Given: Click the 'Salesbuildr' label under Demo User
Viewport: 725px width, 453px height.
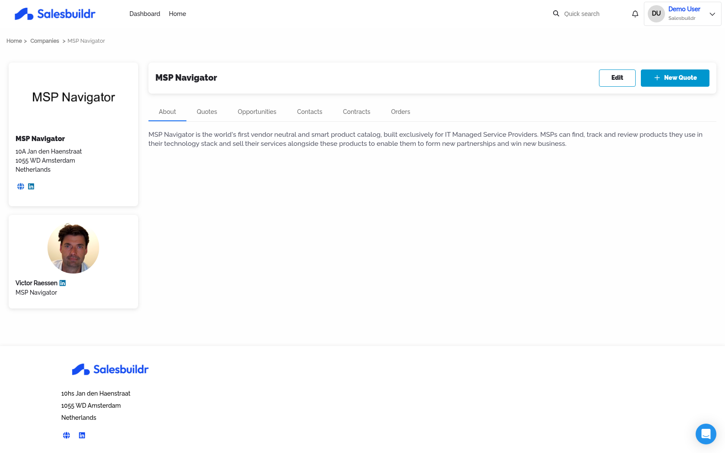Looking at the screenshot, I should pyautogui.click(x=682, y=18).
